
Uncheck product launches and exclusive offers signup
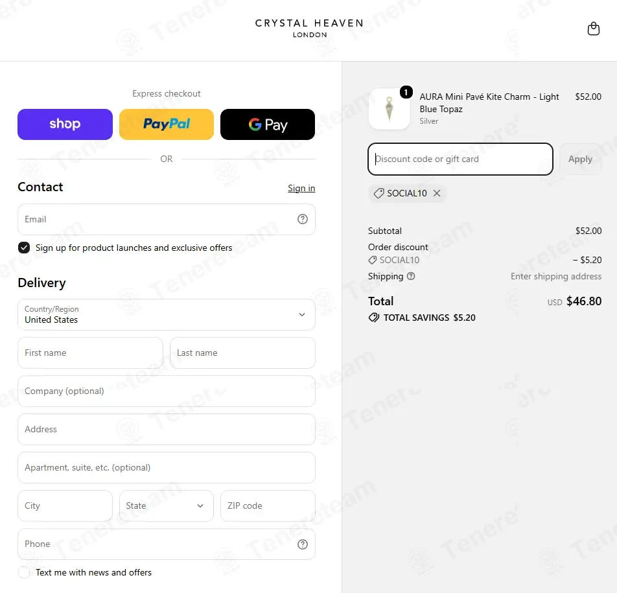tap(24, 248)
